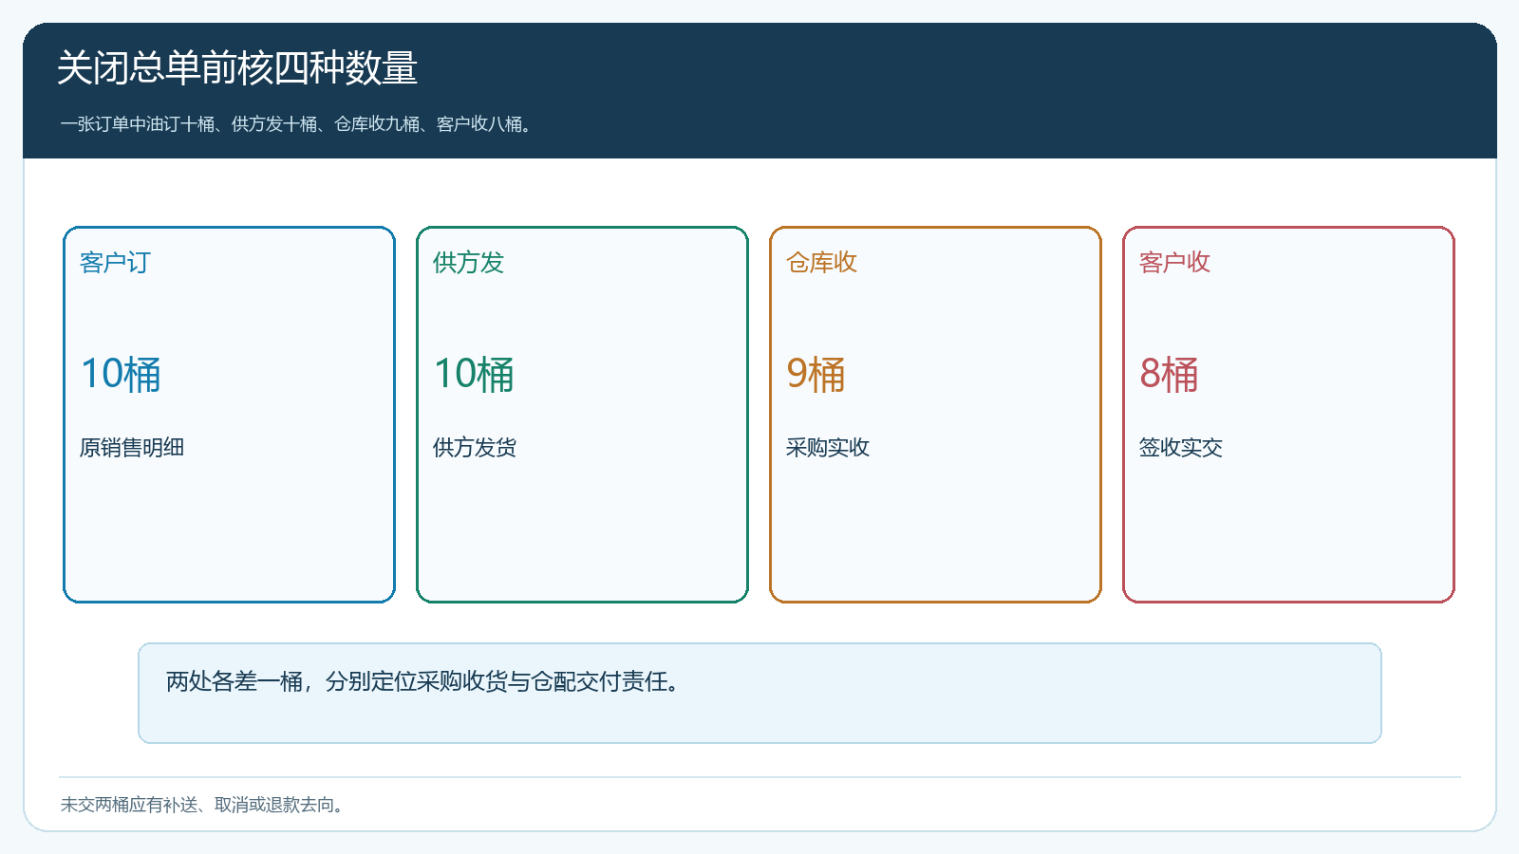1519x854 pixels.
Task: Click the 8桶 value
Action: pos(1169,374)
